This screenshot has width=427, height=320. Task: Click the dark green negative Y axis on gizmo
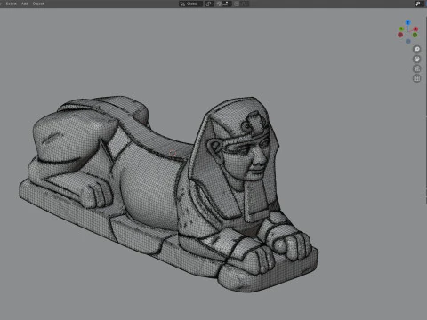coord(415,35)
